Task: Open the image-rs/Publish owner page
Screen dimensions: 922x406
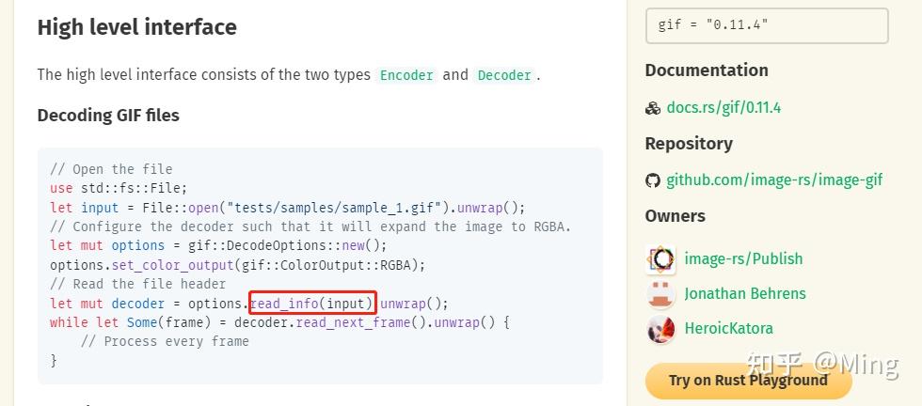Action: click(743, 258)
